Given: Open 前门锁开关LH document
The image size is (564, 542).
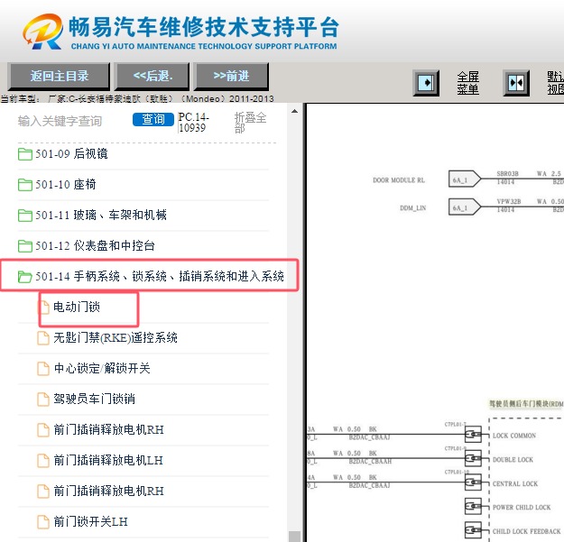Looking at the screenshot, I should 90,521.
